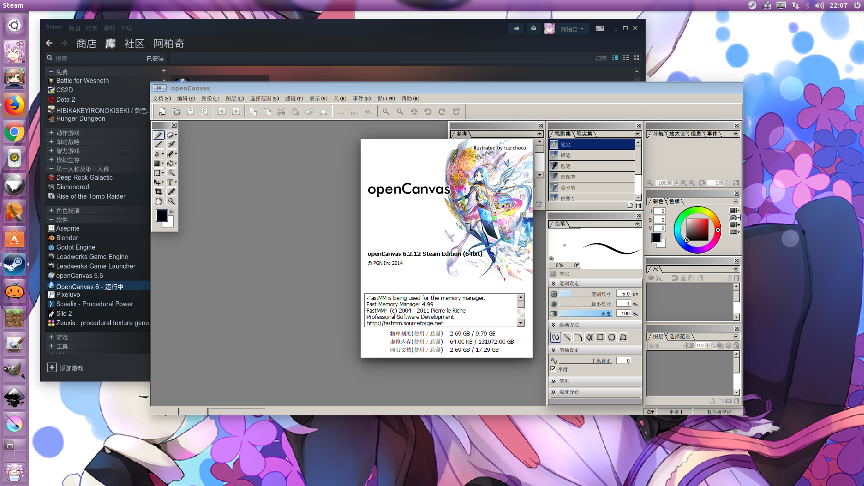The width and height of the screenshot is (864, 486).
Task: Choose the straight line drawing method
Action: [567, 337]
